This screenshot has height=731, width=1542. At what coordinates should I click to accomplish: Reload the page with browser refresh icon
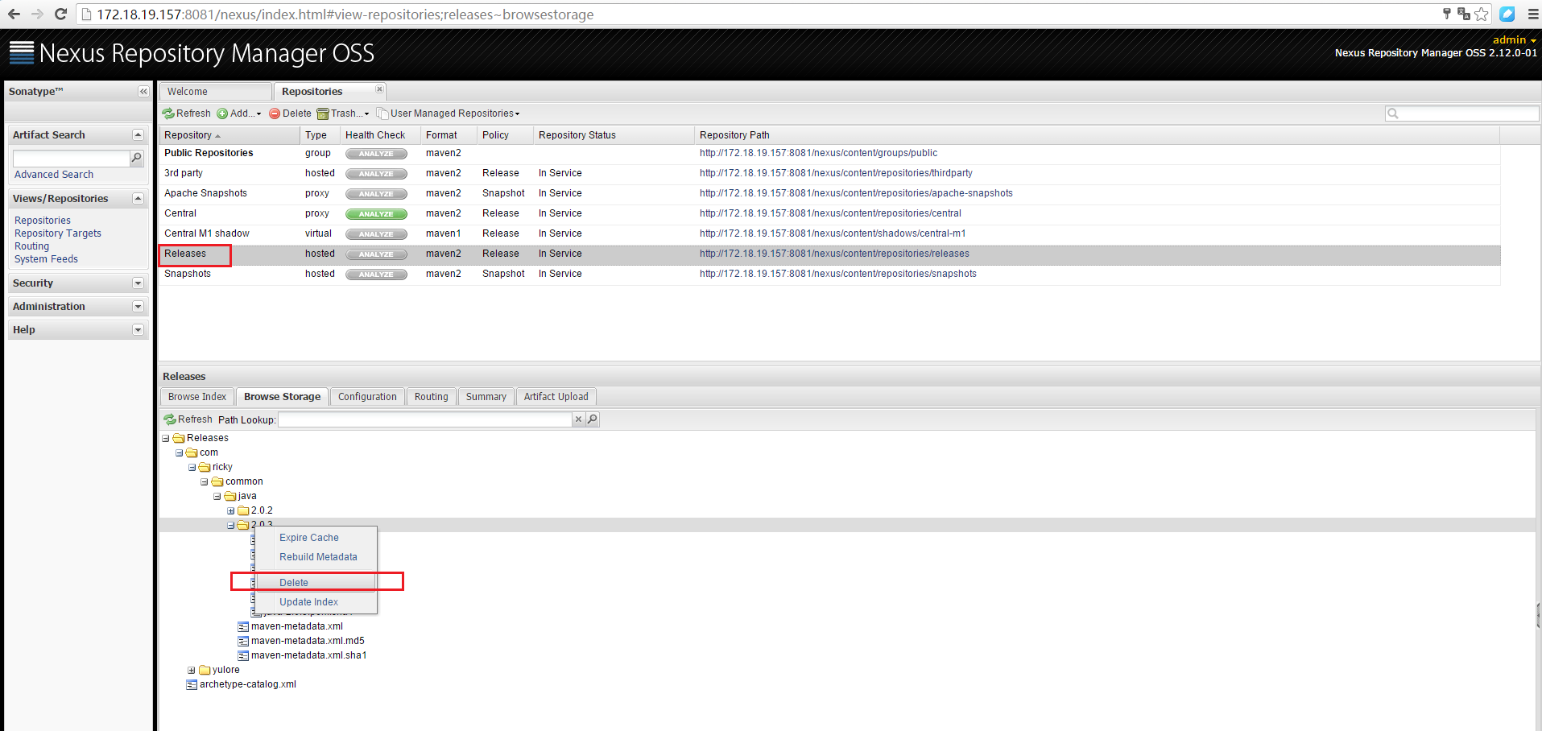pyautogui.click(x=60, y=14)
